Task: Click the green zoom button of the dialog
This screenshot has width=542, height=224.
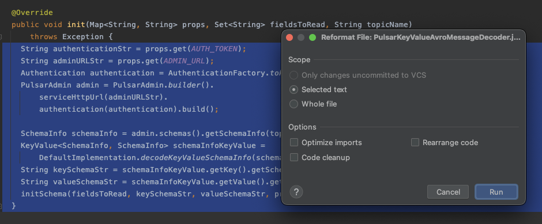Action: (313, 37)
